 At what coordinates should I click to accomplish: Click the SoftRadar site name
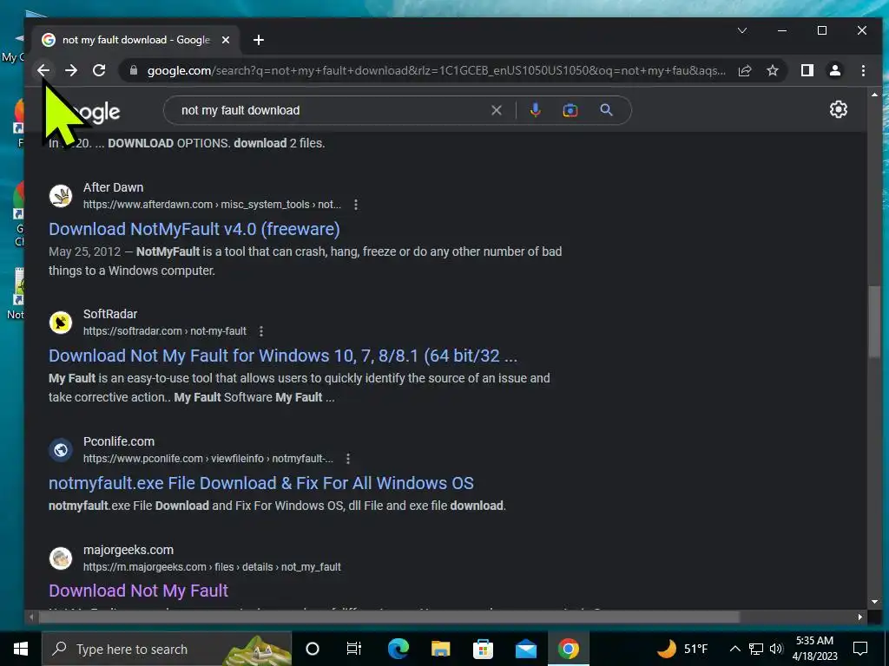(110, 314)
